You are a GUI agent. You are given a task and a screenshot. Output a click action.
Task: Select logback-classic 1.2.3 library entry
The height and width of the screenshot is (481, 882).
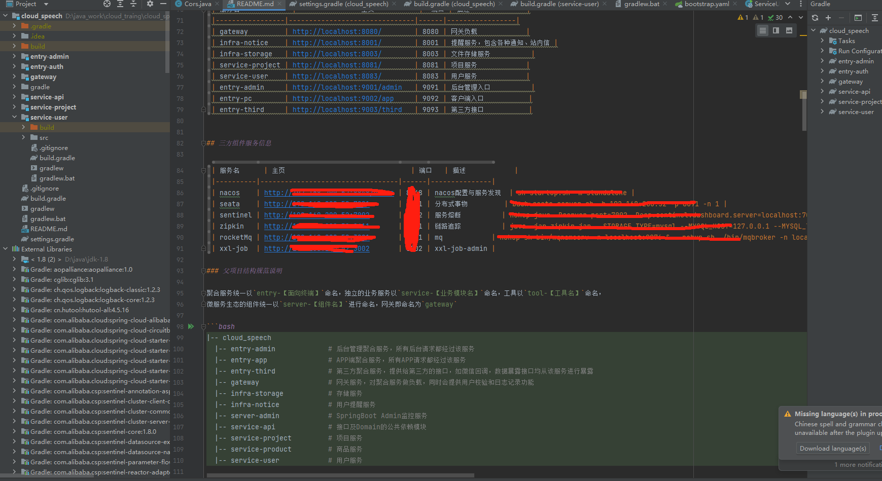[95, 289]
